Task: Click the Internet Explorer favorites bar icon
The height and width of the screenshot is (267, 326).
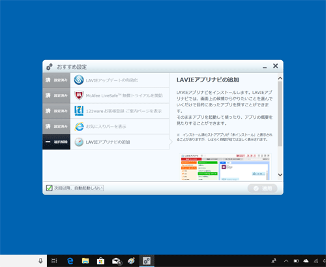Action: point(79,127)
